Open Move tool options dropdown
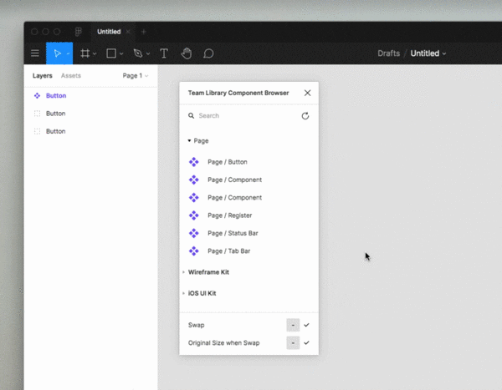The width and height of the screenshot is (502, 390). point(68,53)
